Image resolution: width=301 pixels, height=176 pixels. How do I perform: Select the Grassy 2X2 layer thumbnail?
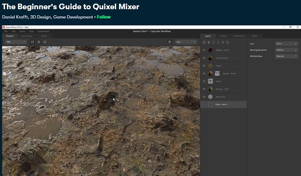(x=210, y=89)
